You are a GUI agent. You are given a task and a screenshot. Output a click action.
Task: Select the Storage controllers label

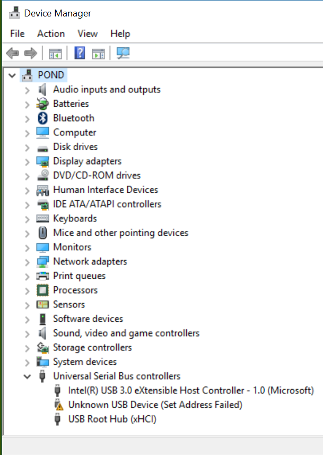click(92, 347)
